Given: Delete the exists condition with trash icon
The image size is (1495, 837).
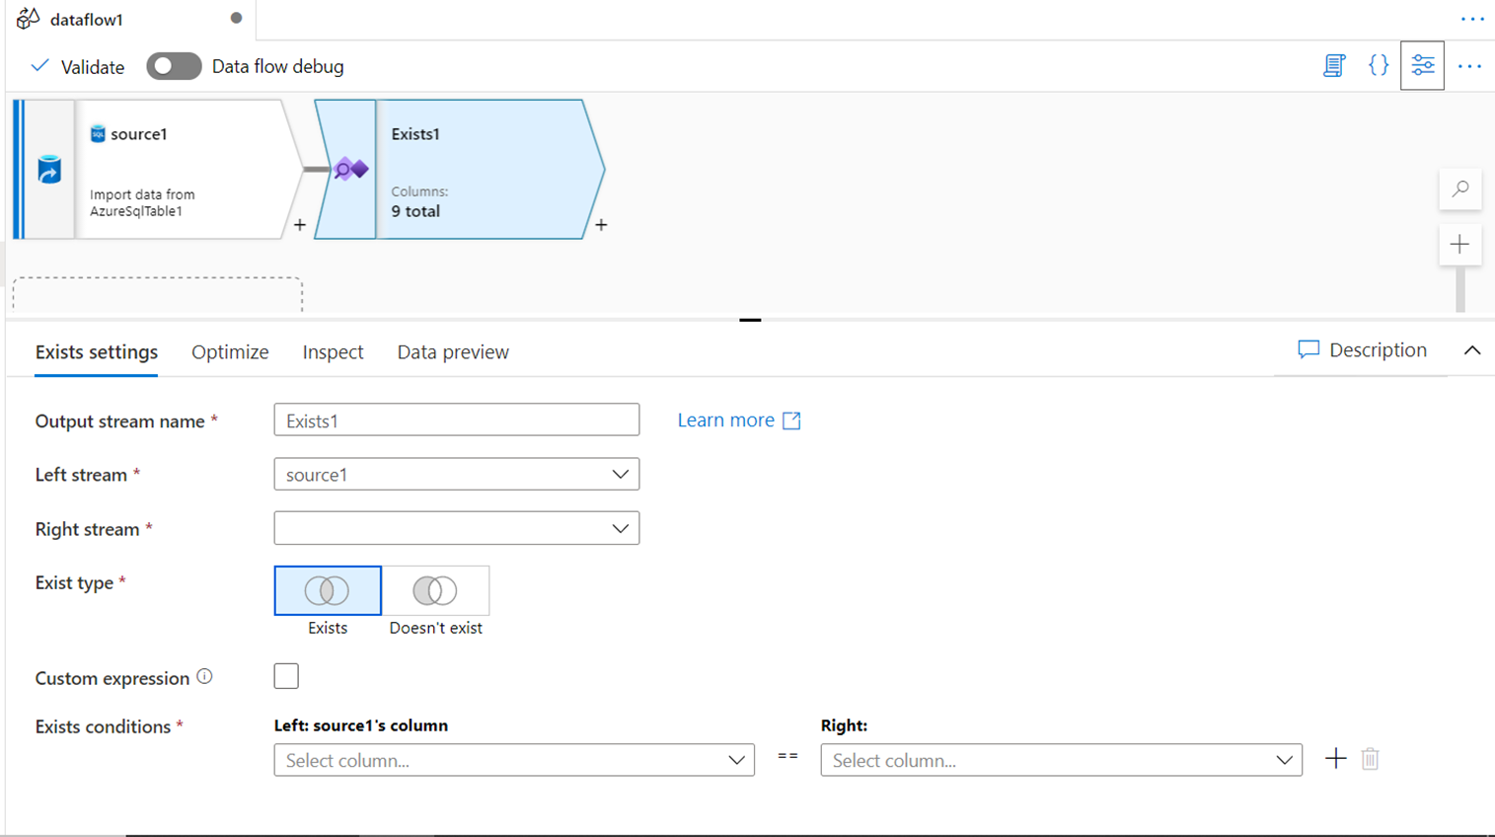Looking at the screenshot, I should coord(1370,759).
